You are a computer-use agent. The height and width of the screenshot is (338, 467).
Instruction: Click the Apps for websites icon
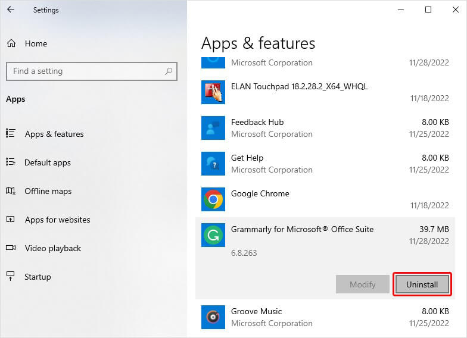tap(11, 219)
